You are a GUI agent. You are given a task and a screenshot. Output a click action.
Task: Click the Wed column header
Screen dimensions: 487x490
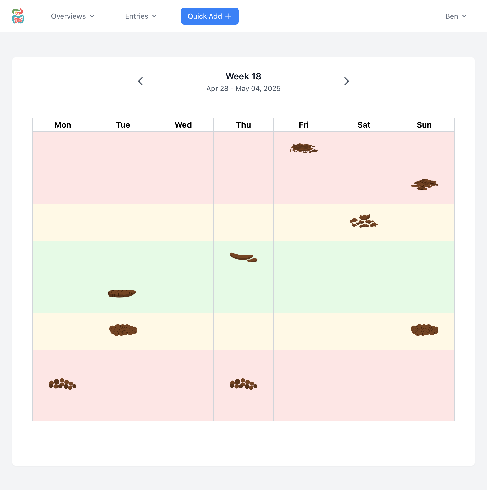[x=183, y=125]
